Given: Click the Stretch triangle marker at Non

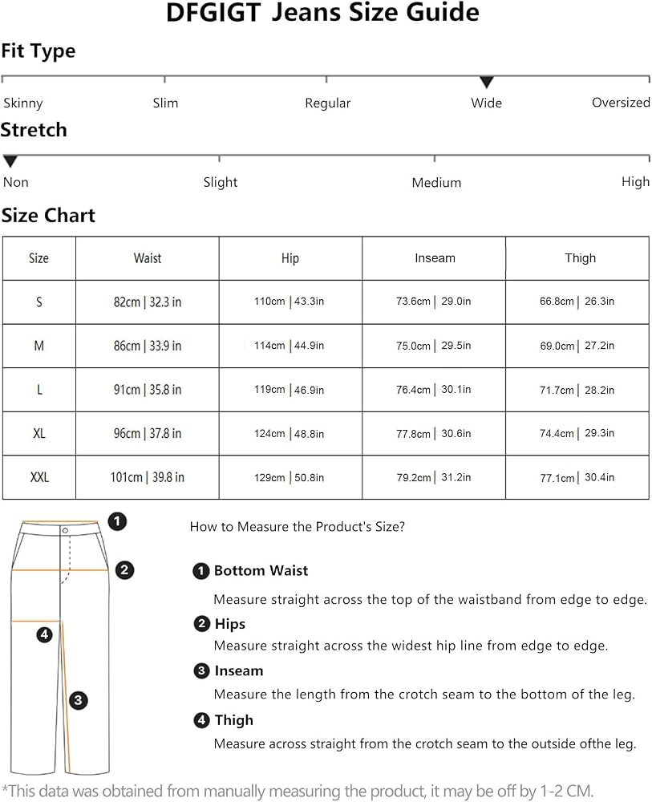Looking at the screenshot, I should [x=10, y=161].
